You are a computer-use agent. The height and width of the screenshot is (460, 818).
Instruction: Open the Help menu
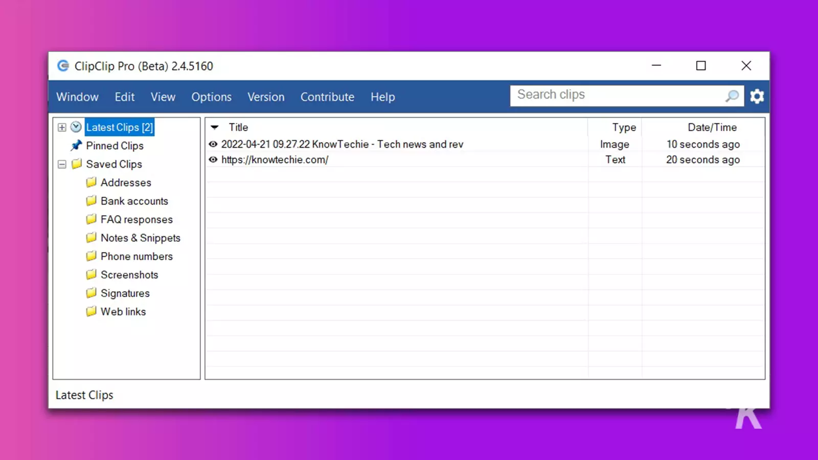point(382,97)
